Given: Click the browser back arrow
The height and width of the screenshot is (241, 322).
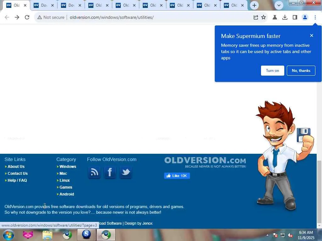Looking at the screenshot, I should (7, 18).
